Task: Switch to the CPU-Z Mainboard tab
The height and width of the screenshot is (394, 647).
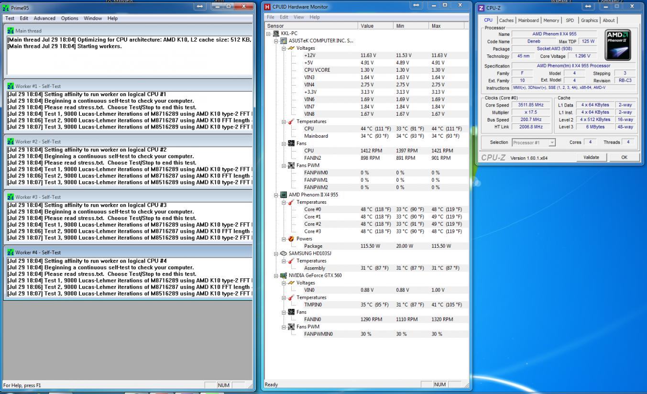Action: (528, 20)
